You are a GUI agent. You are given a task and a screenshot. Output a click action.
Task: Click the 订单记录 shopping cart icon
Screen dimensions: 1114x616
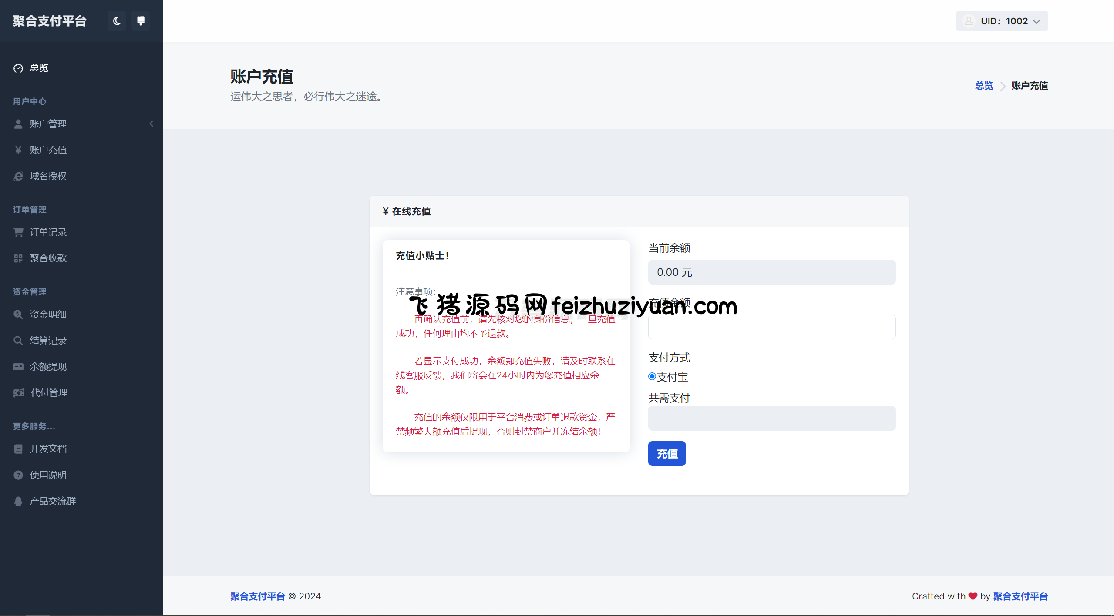18,232
